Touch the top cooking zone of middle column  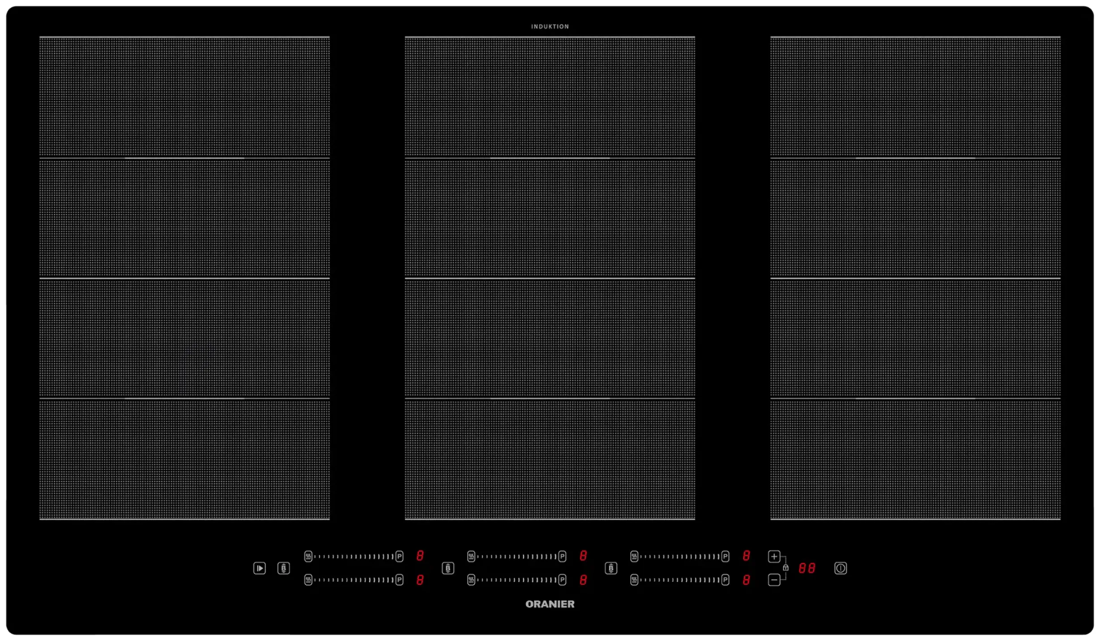[x=550, y=97]
